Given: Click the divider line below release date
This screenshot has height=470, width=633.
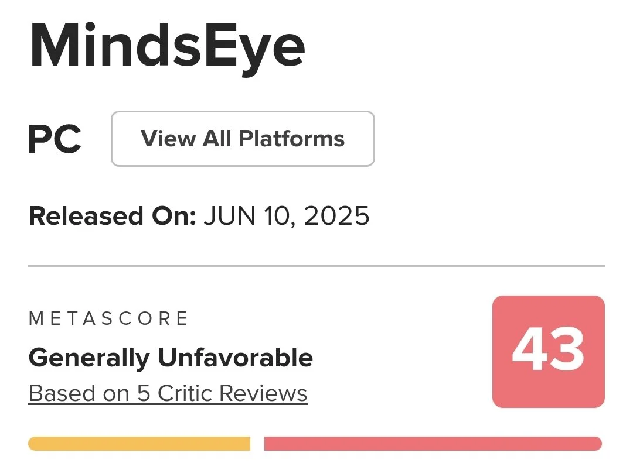Looking at the screenshot, I should click(x=316, y=266).
